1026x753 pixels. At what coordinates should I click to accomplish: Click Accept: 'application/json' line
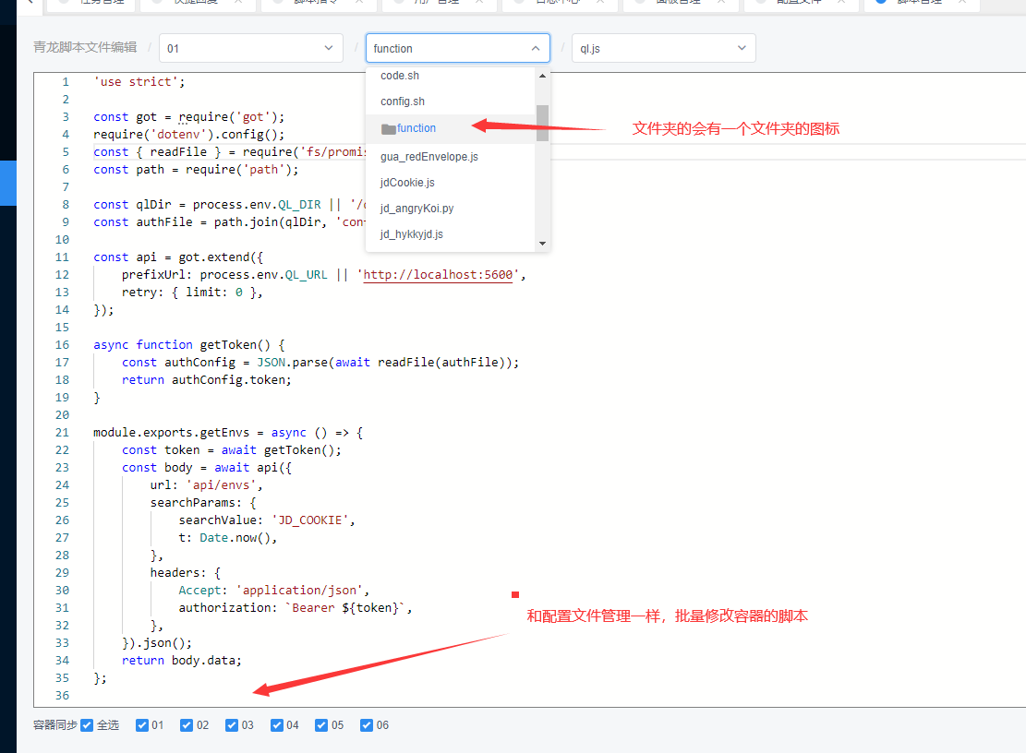pyautogui.click(x=274, y=591)
